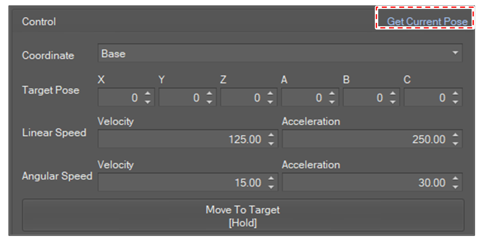The image size is (485, 246).
Task: Decrease the C target pose value
Action: coord(455,102)
